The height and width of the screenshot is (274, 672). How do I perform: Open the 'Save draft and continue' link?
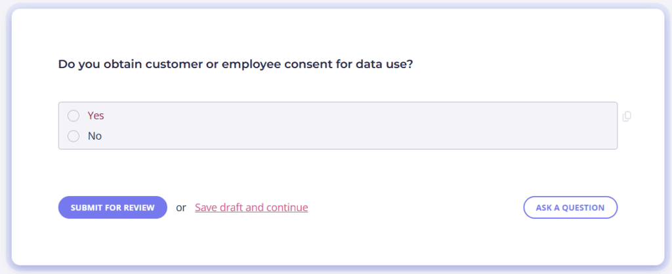[x=251, y=208]
